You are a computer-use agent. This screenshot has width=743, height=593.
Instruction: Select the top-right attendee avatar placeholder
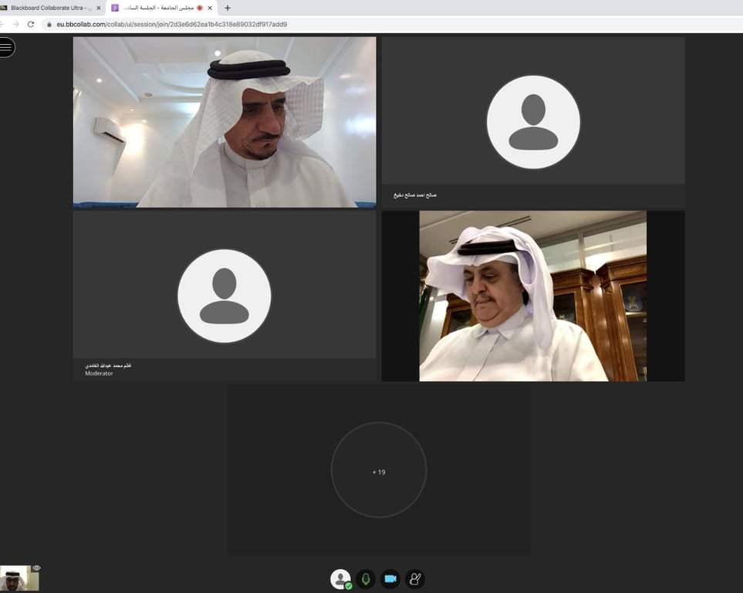click(533, 122)
